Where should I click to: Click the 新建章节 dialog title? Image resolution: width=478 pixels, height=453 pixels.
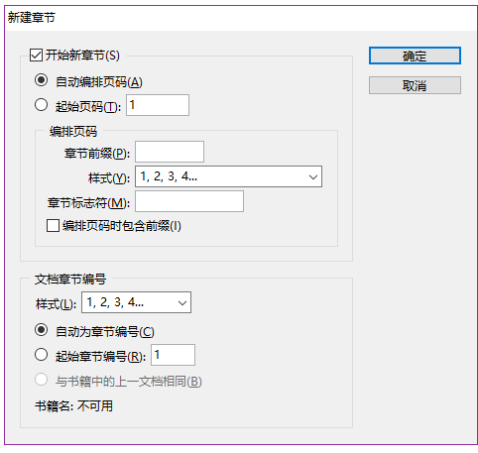tap(32, 17)
